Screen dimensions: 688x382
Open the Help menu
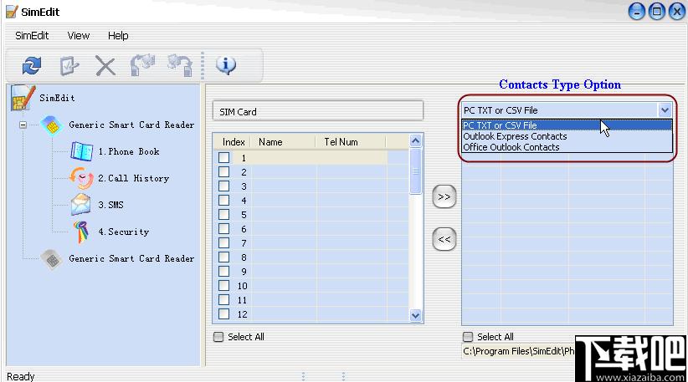tap(118, 35)
